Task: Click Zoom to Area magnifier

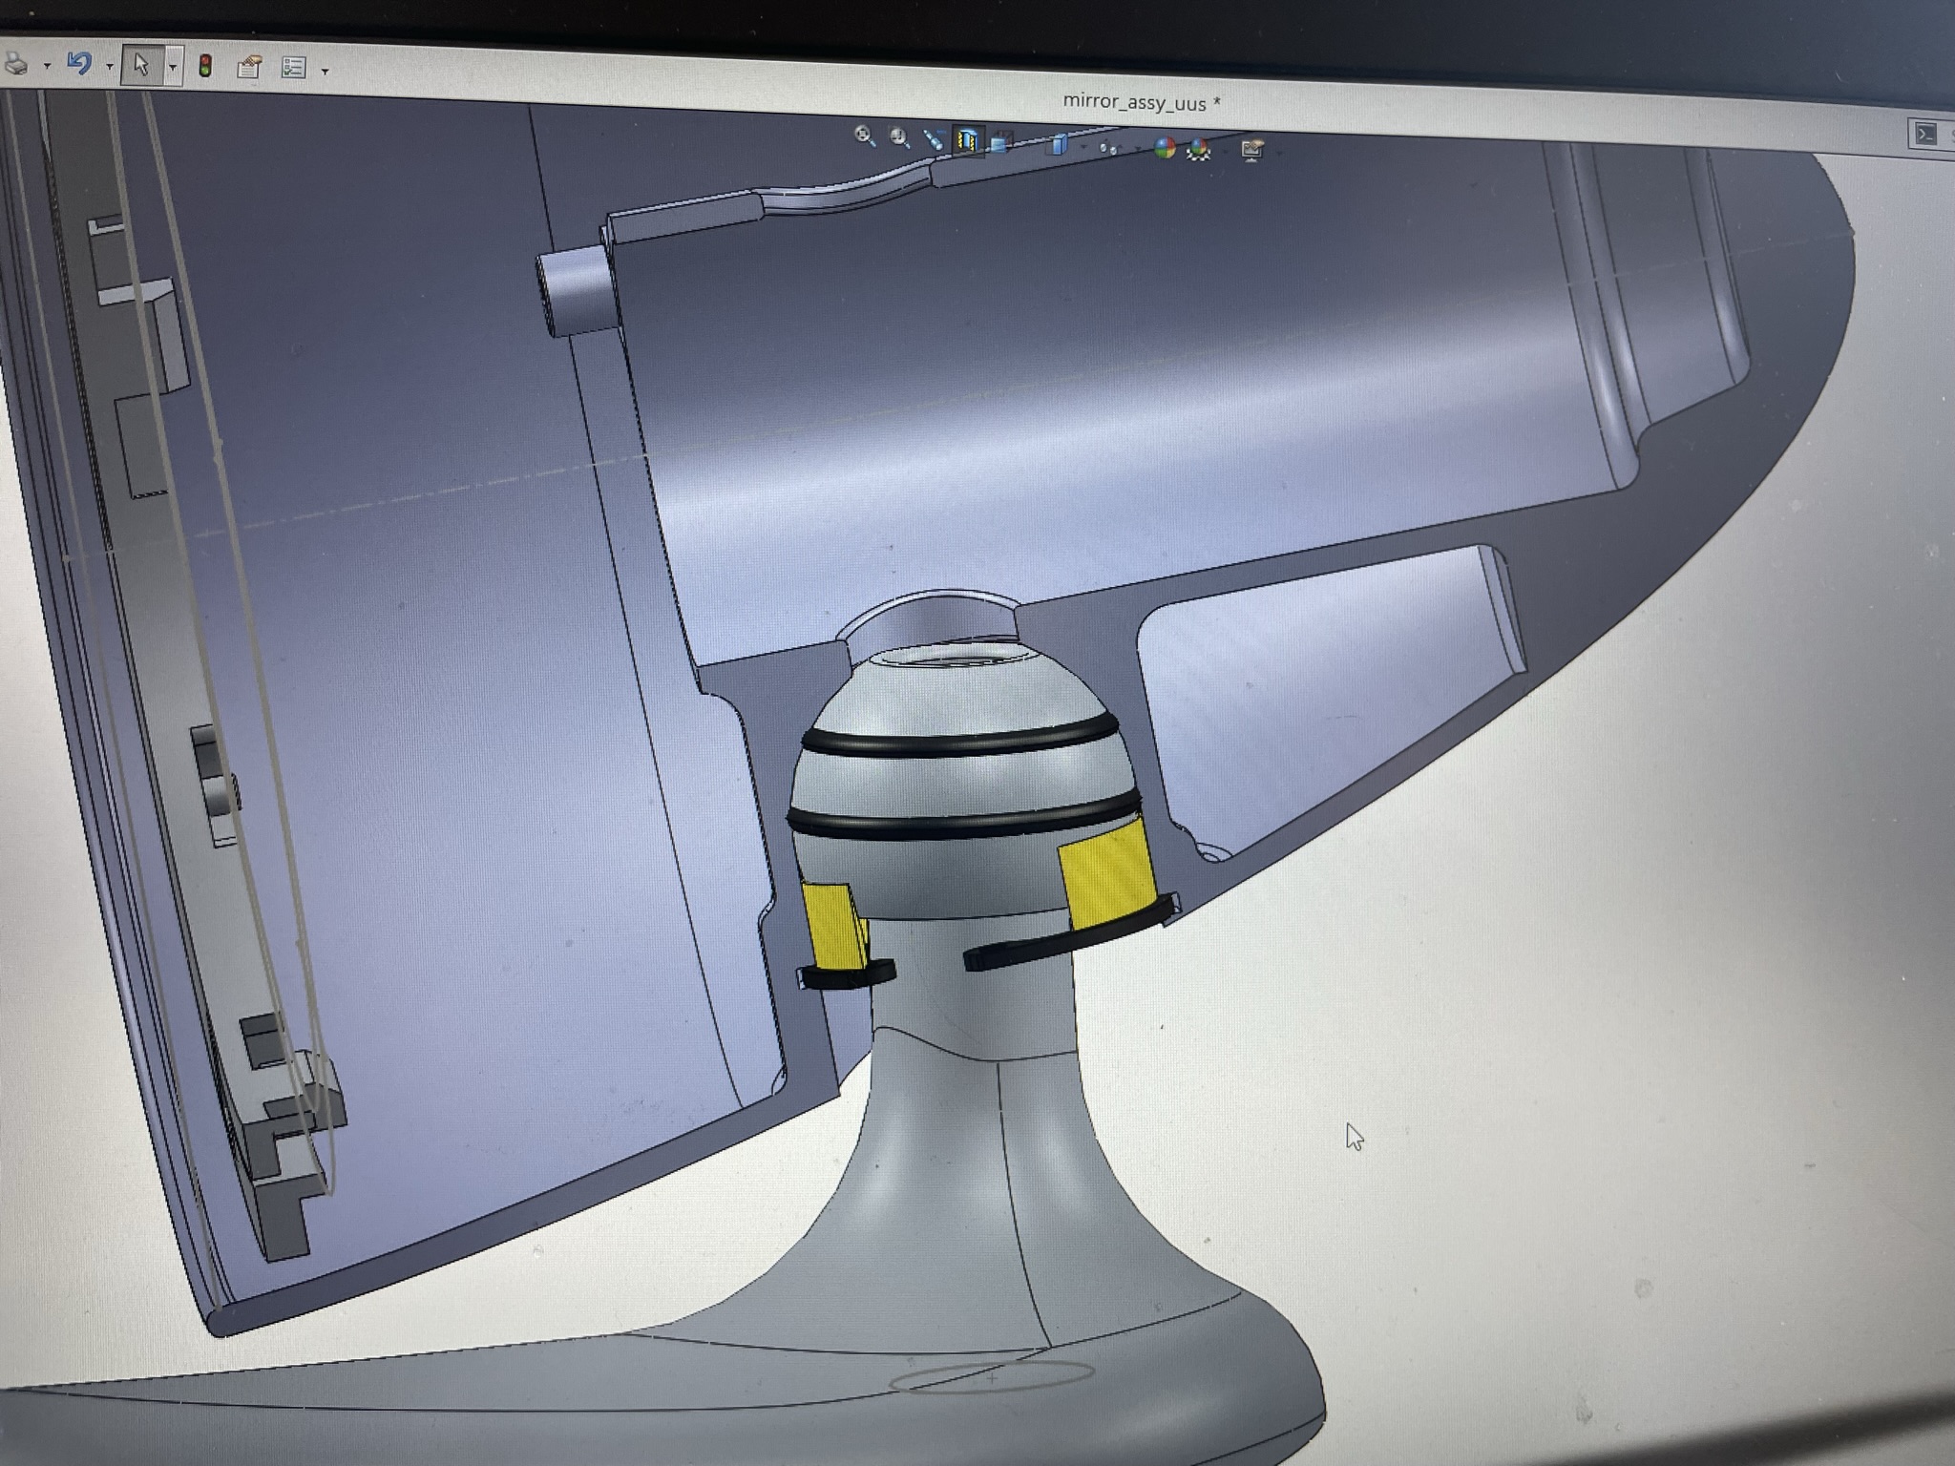Action: (x=899, y=138)
